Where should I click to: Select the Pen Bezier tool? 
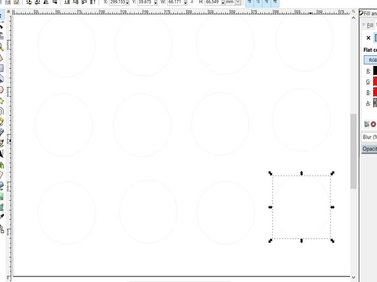[1, 132]
